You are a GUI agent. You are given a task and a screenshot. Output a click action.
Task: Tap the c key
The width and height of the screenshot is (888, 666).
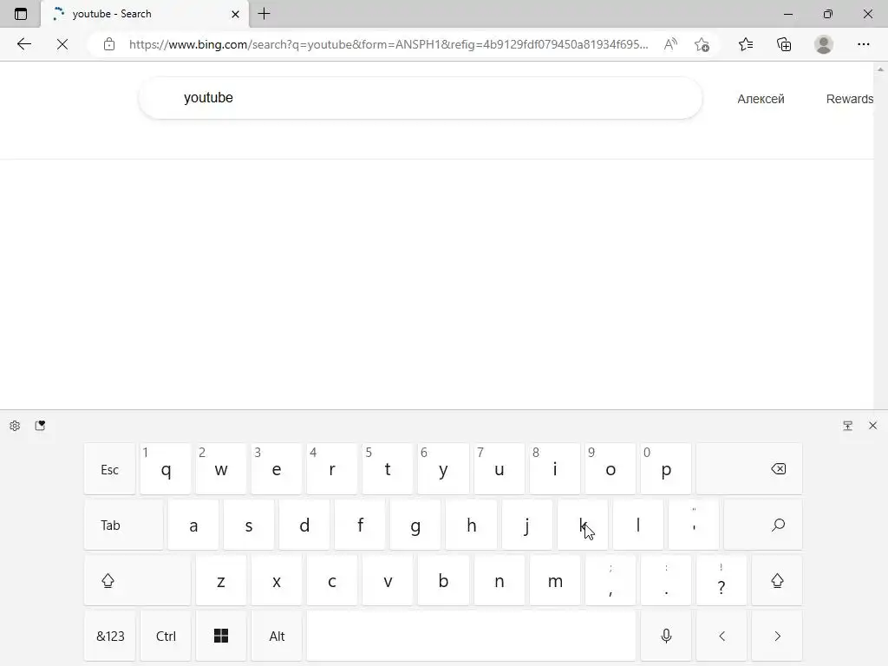click(x=332, y=580)
